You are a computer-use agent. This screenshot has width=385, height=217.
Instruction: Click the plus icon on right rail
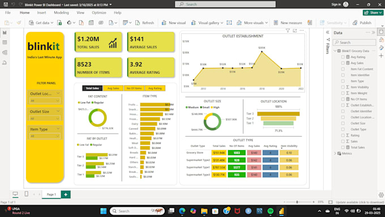point(381,56)
